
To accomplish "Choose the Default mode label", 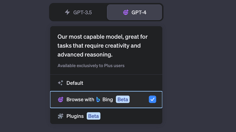I will 75,83.
